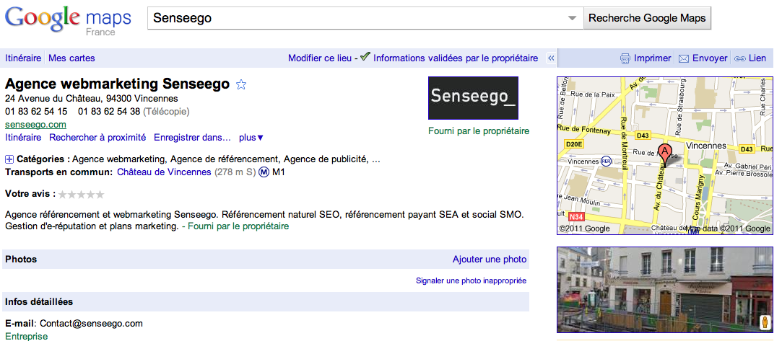Click the chain link icon next to Lien
This screenshot has width=782, height=341.
(740, 58)
